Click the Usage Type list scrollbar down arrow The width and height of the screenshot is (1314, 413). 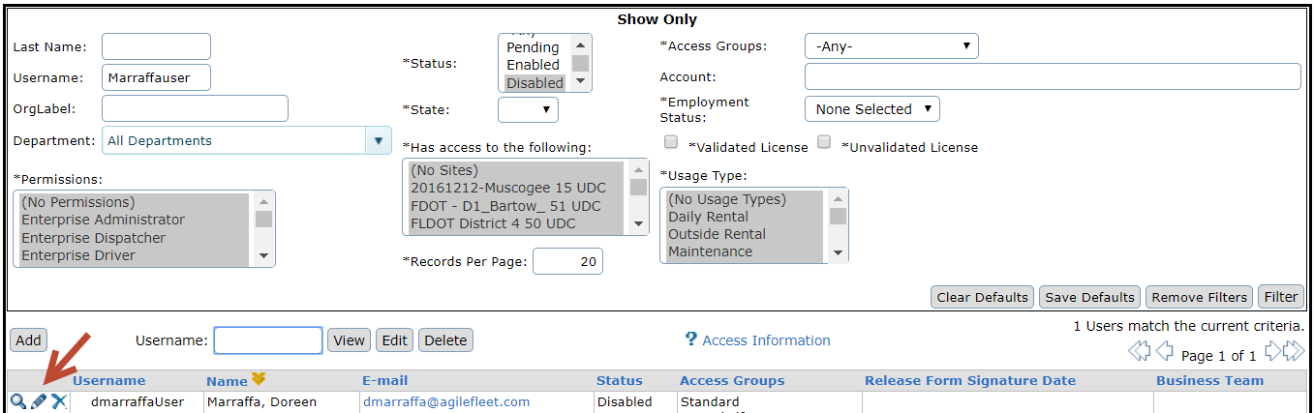(838, 251)
